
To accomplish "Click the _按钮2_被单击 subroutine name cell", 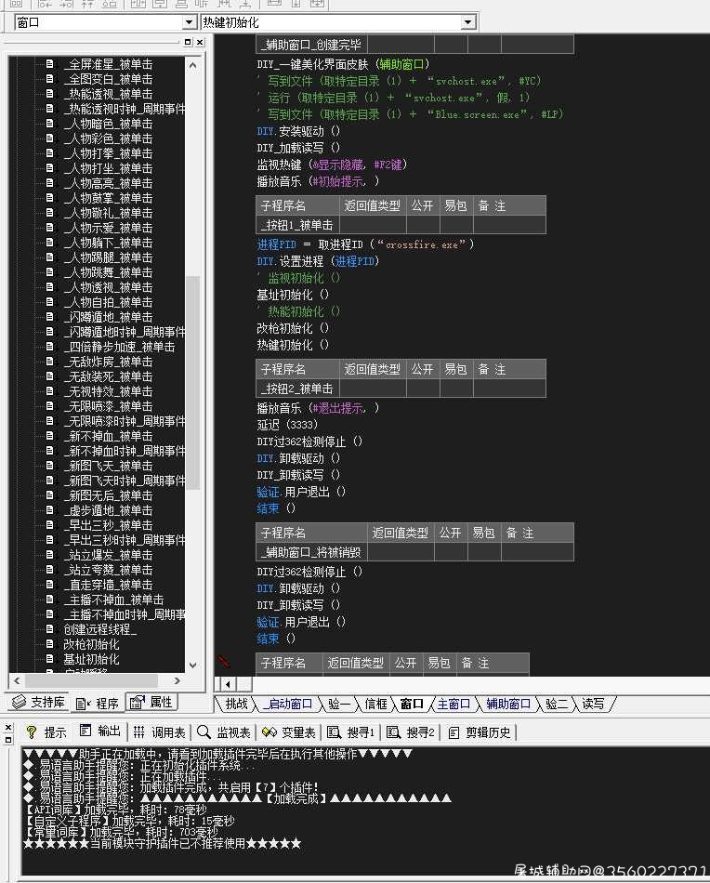I will click(298, 389).
